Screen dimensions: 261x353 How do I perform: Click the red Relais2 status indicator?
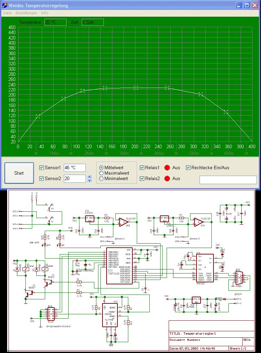[x=167, y=178]
